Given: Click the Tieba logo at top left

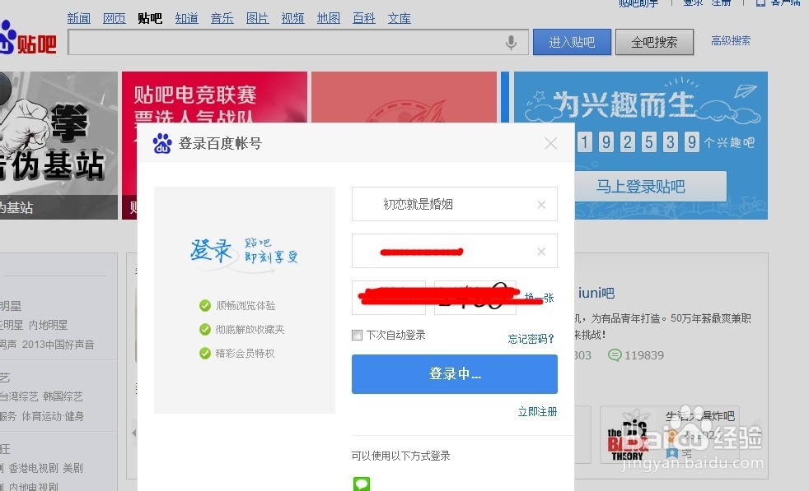Looking at the screenshot, I should click(x=27, y=39).
